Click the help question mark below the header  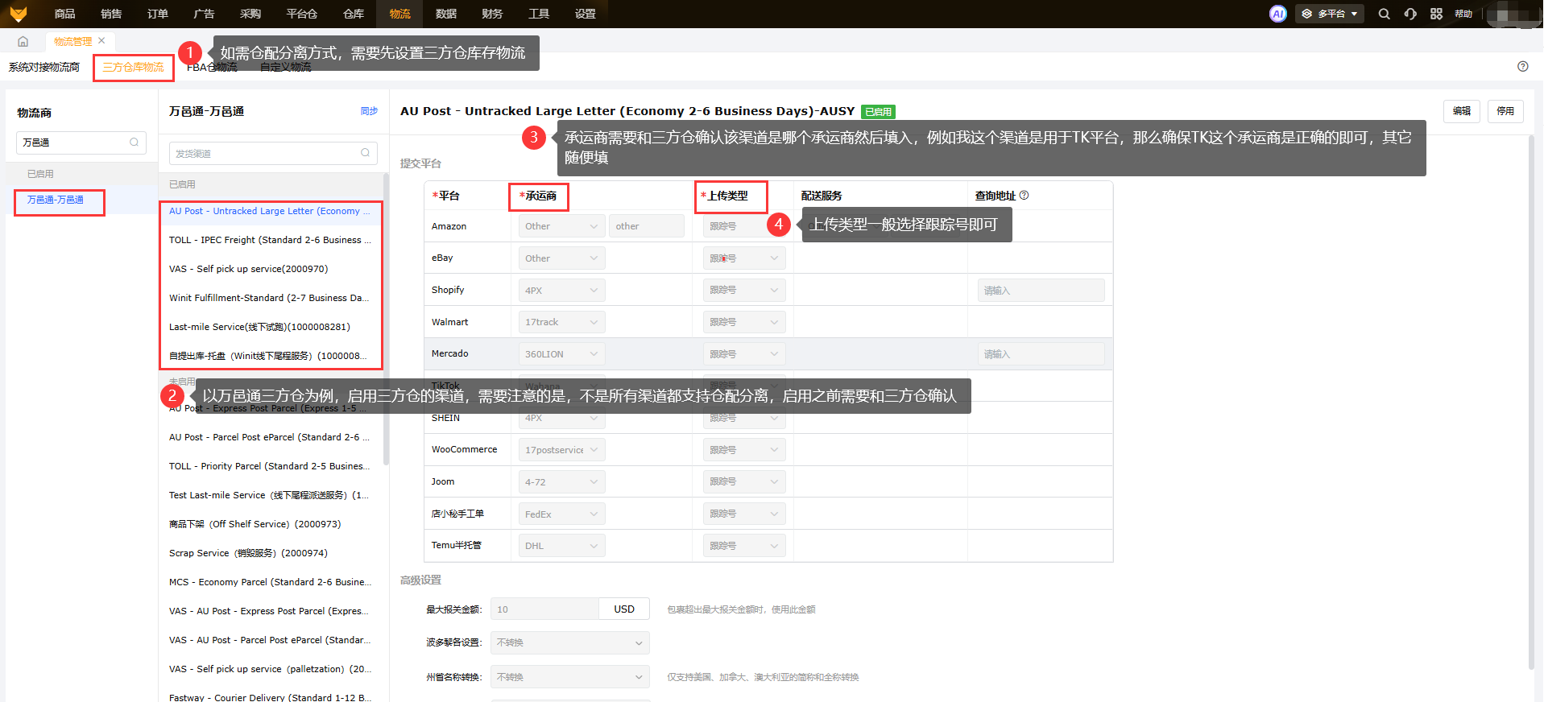point(1522,67)
